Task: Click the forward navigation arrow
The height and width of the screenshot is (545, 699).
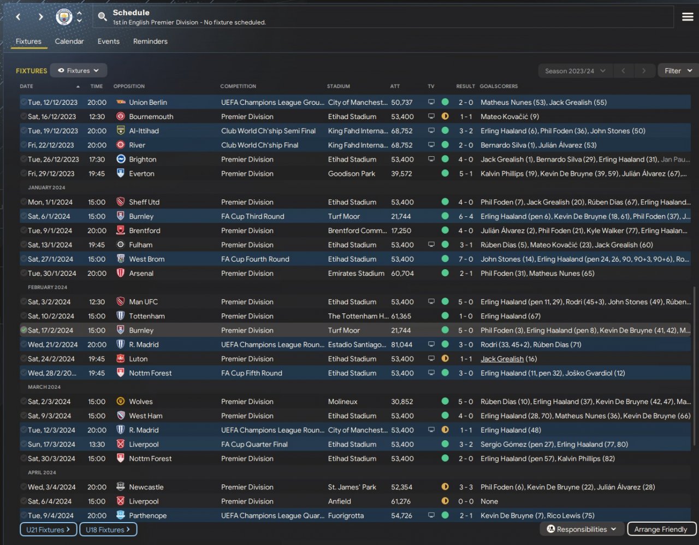Action: coord(40,17)
